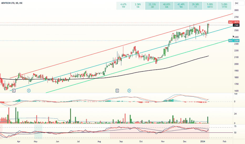This screenshot has width=245, height=144.
Task: Select the 1YTD performance box showing 5.09%
Action: (224, 6)
